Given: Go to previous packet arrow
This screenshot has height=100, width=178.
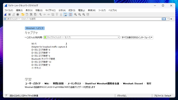Looking at the screenshot, I should tap(44, 15).
